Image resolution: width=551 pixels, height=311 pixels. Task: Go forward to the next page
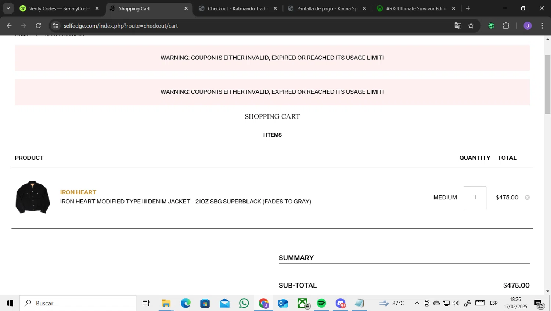tap(24, 26)
